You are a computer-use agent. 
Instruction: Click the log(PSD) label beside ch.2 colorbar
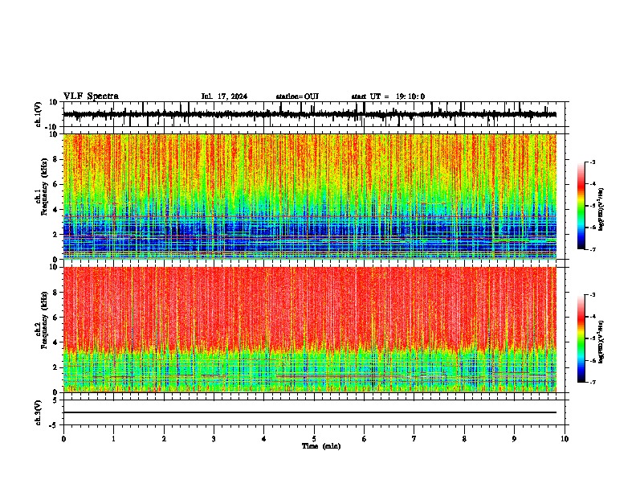tap(601, 342)
